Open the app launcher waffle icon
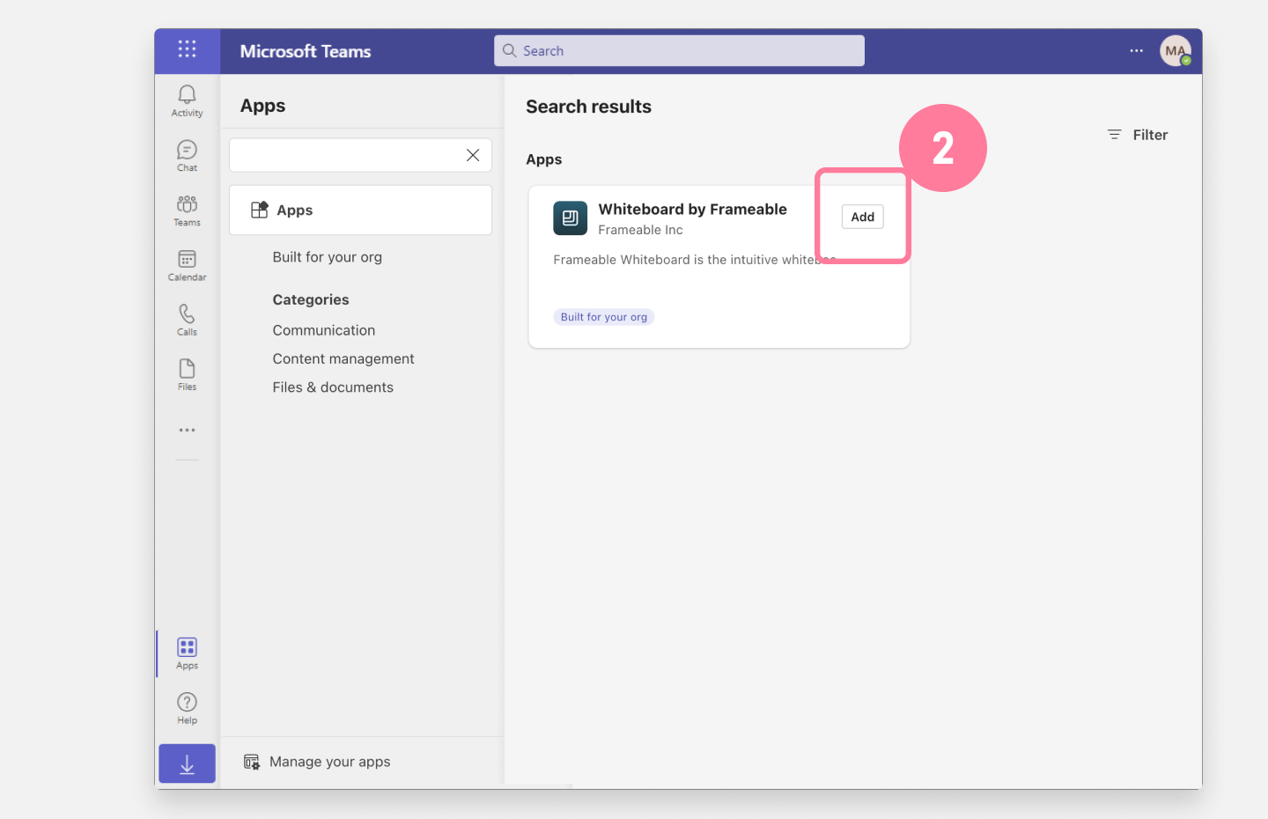This screenshot has width=1268, height=819. coord(187,49)
